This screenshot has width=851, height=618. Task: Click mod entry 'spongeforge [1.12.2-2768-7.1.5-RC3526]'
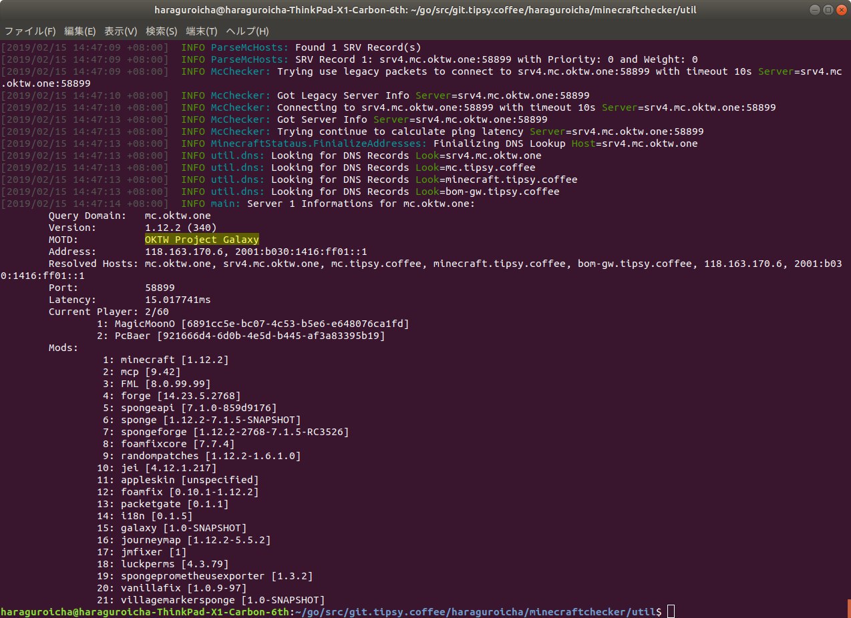tap(226, 432)
